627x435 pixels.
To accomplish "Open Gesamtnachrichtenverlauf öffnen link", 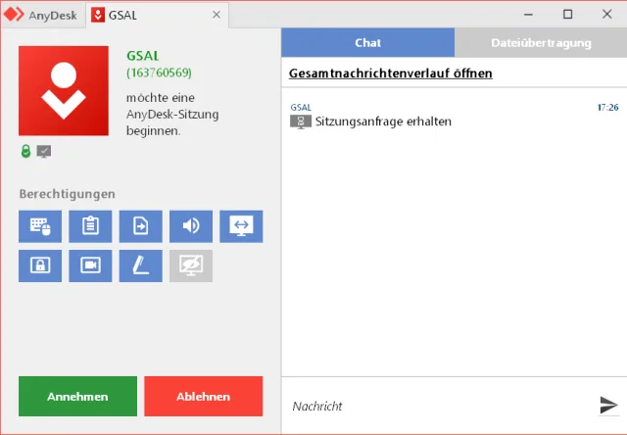I will pos(390,73).
